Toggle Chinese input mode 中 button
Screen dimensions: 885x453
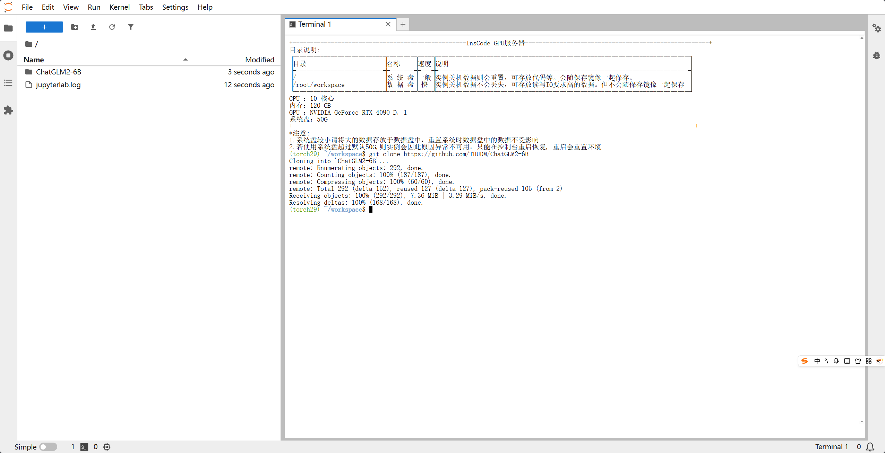[817, 361]
